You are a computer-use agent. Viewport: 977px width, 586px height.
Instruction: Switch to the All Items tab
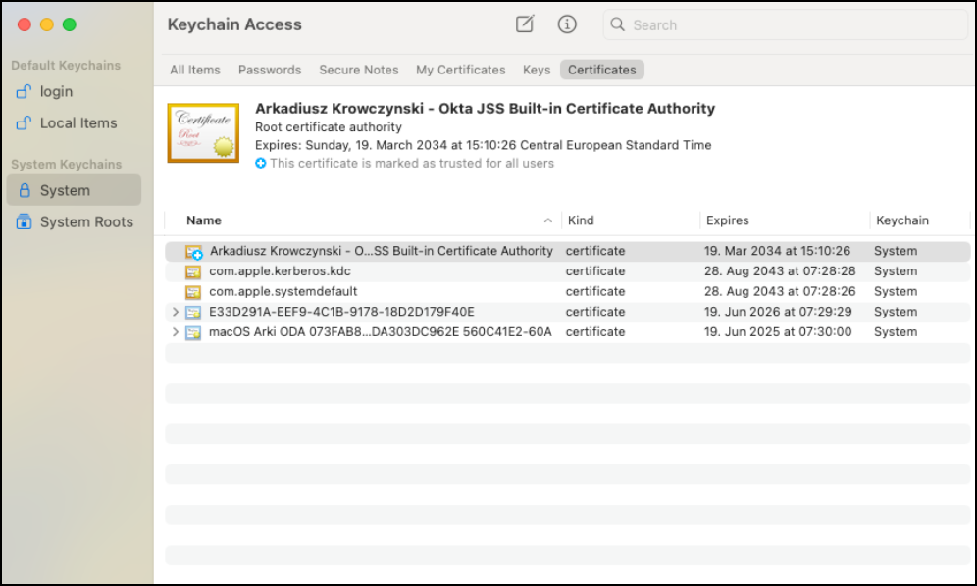tap(194, 70)
